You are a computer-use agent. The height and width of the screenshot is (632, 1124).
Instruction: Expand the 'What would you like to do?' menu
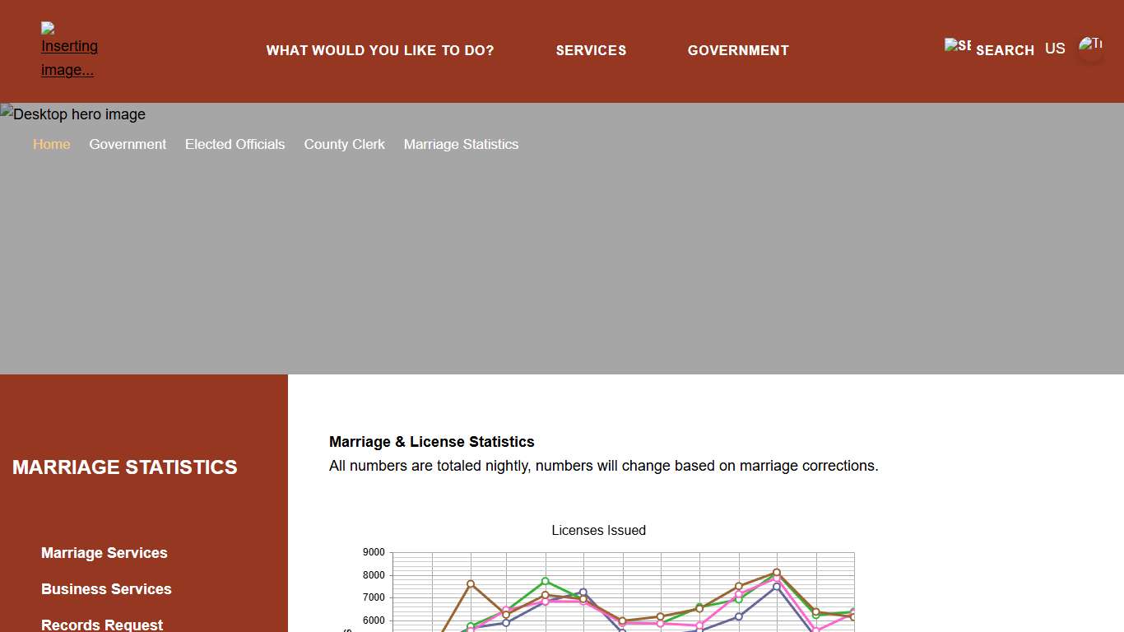point(380,50)
